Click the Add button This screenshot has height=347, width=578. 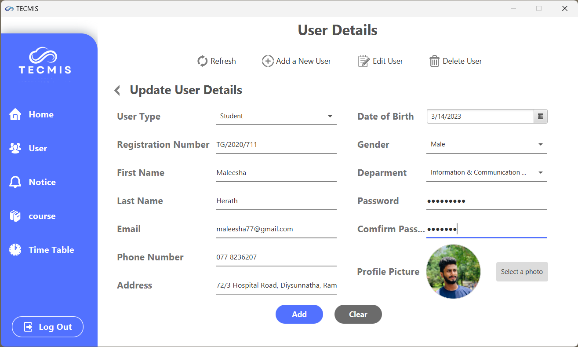[299, 314]
